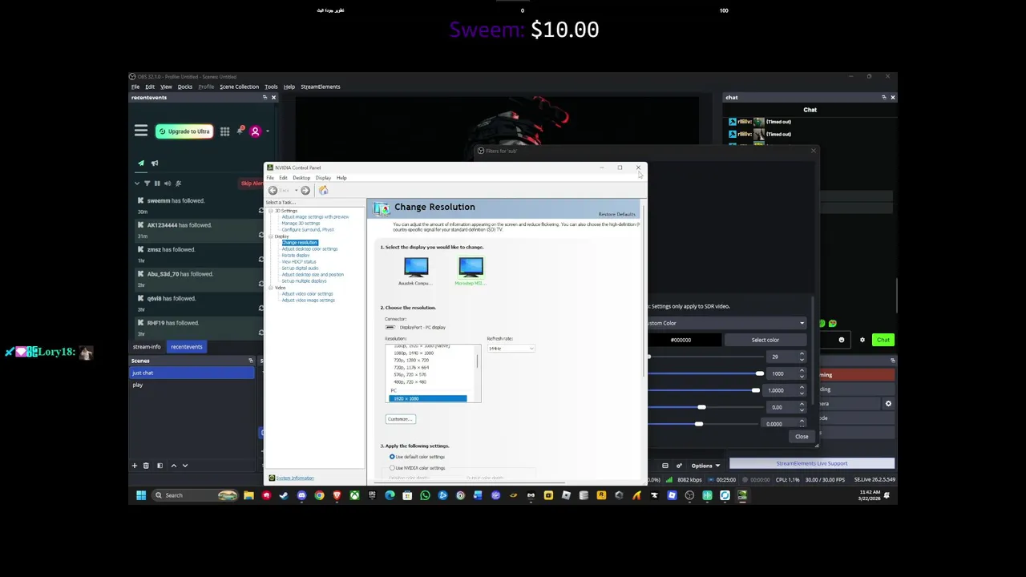Screen dimensions: 1026x577
Task: Click the gear icon in OBS Controls dock
Action: click(888, 404)
